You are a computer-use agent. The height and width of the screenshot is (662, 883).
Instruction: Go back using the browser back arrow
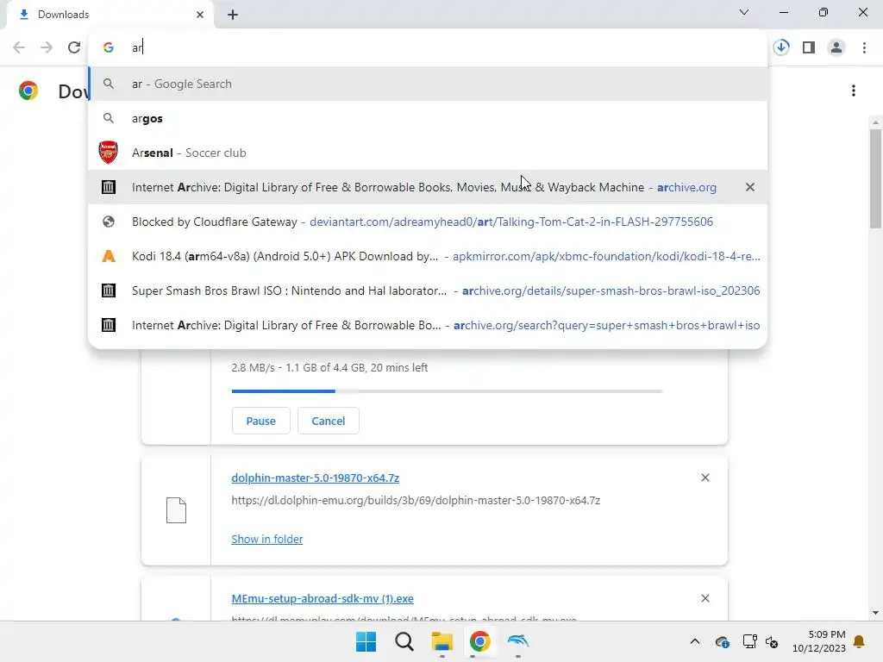point(19,47)
